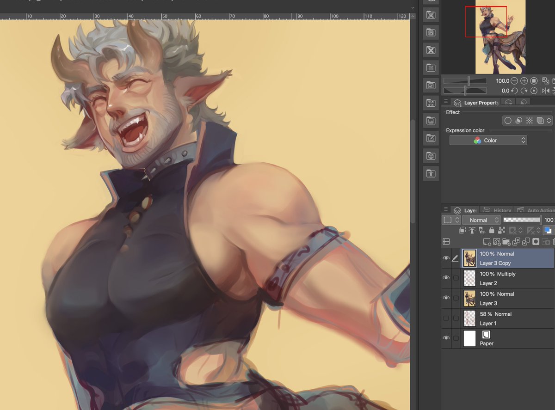Tick the selection checkbox beside Layer 2
Viewport: 555px width, 410px height.
456,278
